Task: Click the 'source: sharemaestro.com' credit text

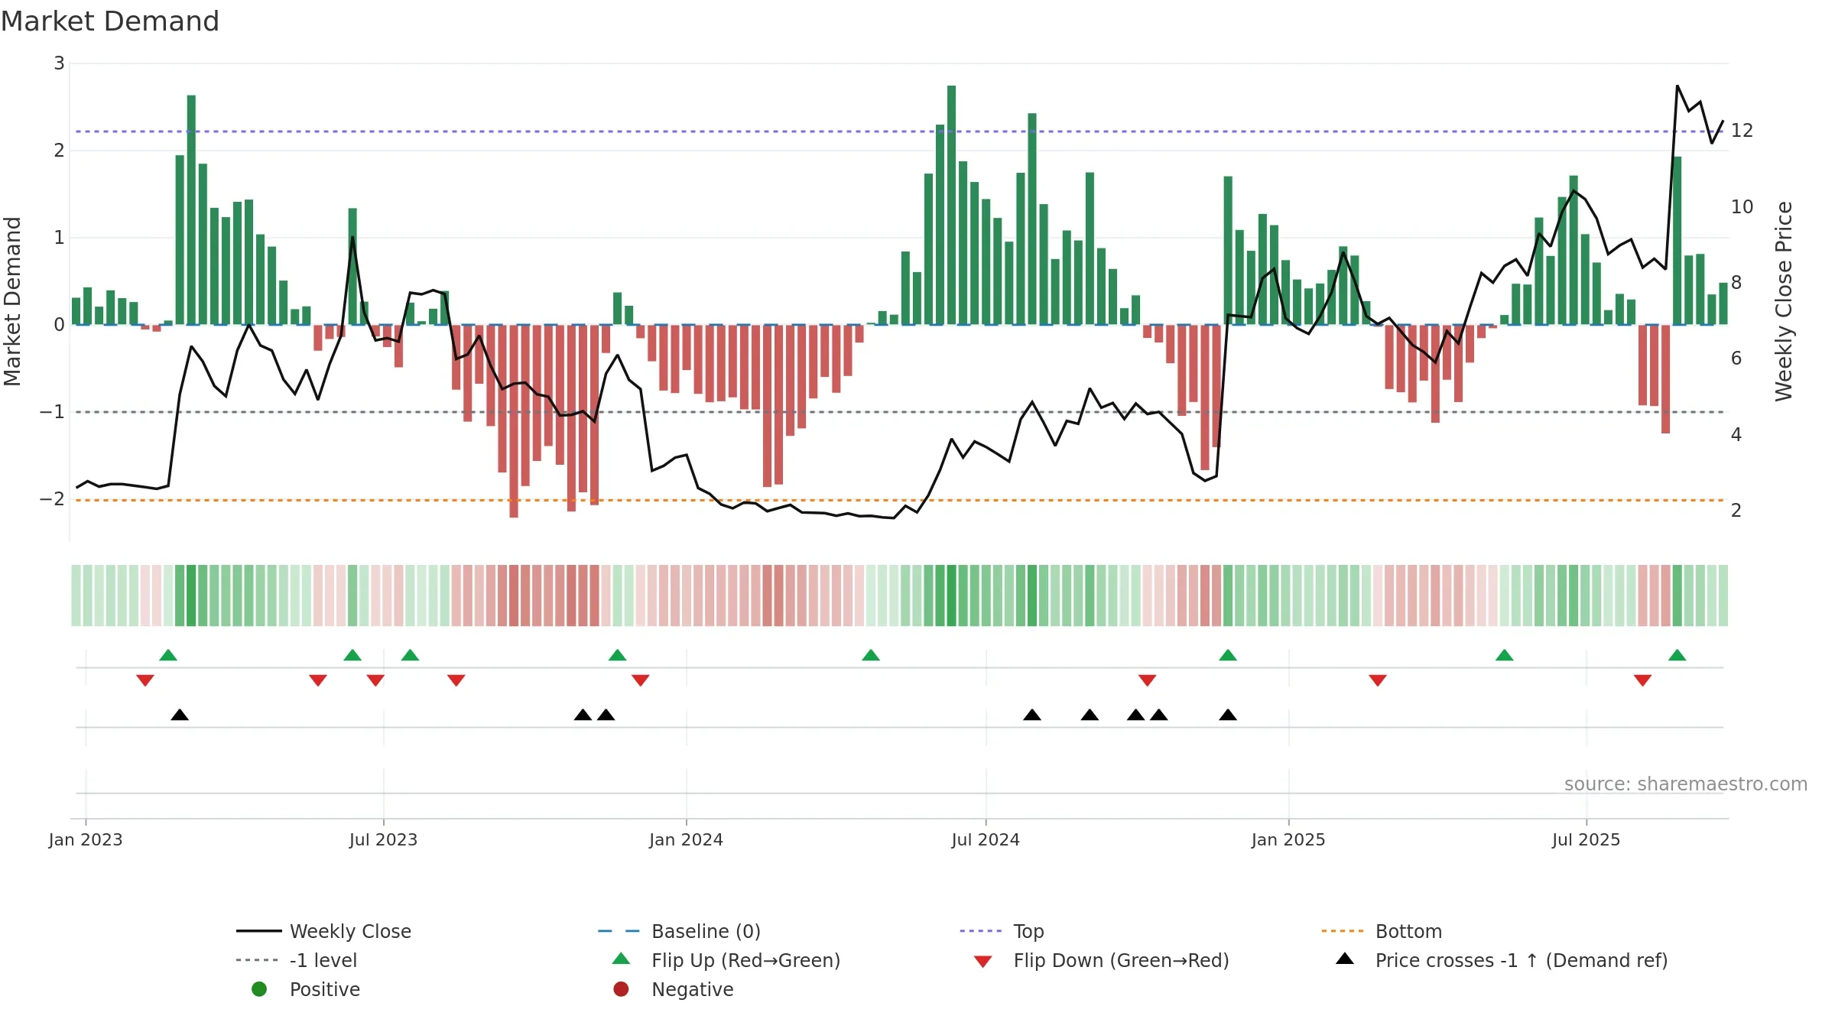Action: (x=1685, y=784)
